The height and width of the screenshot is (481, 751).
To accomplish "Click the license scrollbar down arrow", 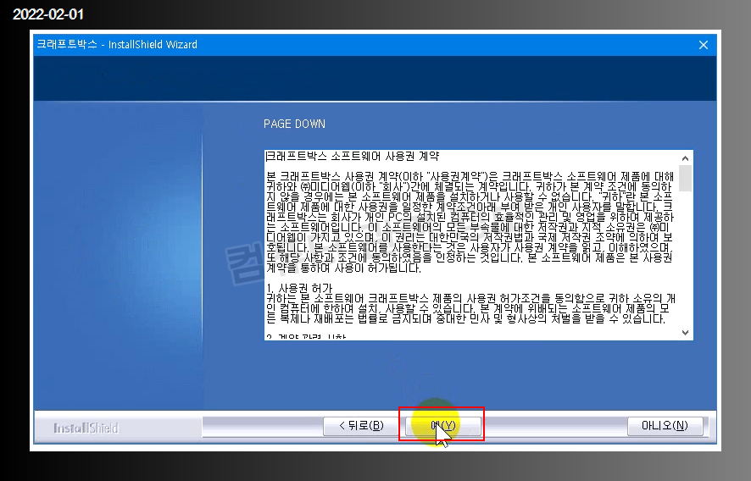I will pos(686,333).
